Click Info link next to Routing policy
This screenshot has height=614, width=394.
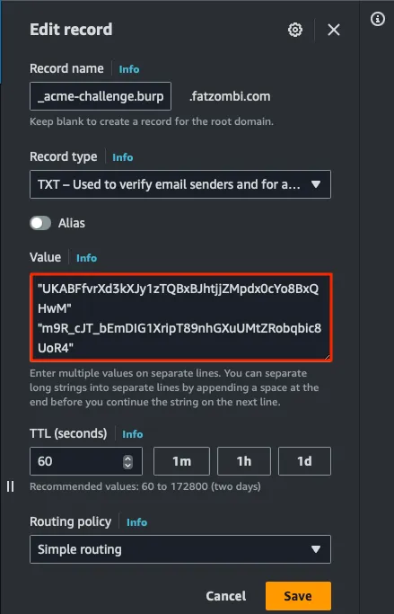(x=136, y=522)
